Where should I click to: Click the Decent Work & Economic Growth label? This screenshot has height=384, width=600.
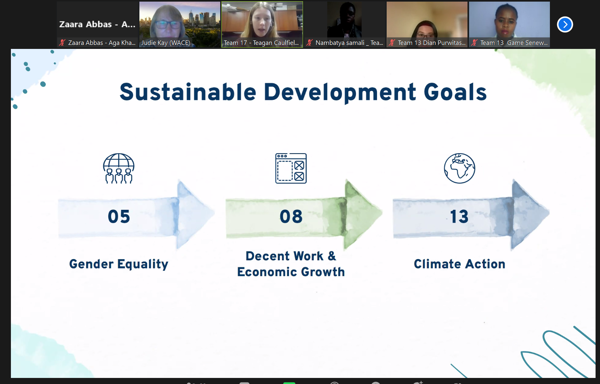[291, 264]
